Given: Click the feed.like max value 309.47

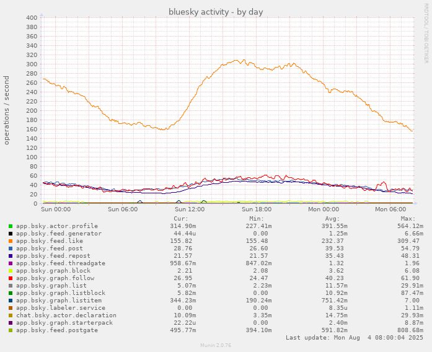Looking at the screenshot, I should 408,241.
